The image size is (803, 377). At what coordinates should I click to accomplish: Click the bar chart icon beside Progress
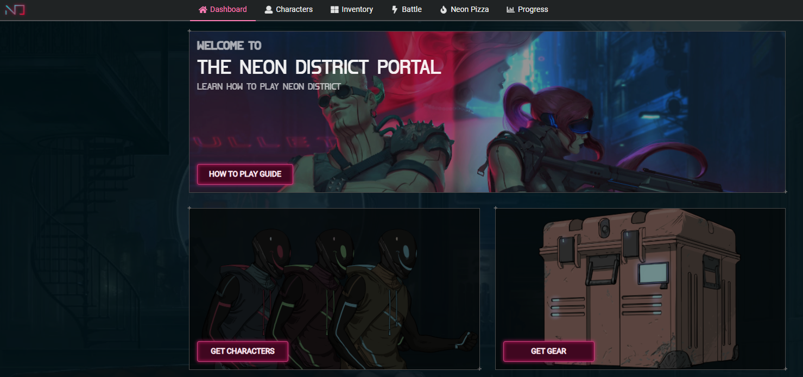point(510,9)
